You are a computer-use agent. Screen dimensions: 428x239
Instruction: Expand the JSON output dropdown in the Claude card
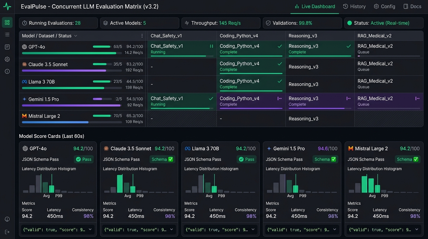click(x=172, y=230)
